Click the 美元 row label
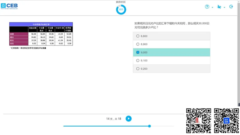Screen dimensions: 240x135 pos(19,37)
